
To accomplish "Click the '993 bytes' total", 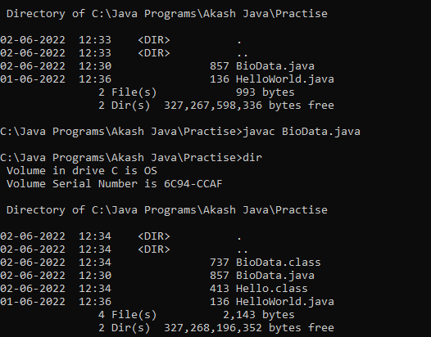I will [265, 92].
